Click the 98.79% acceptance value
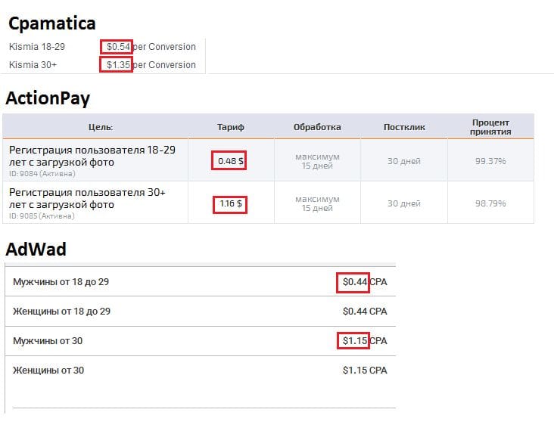The width and height of the screenshot is (554, 428). tap(490, 203)
